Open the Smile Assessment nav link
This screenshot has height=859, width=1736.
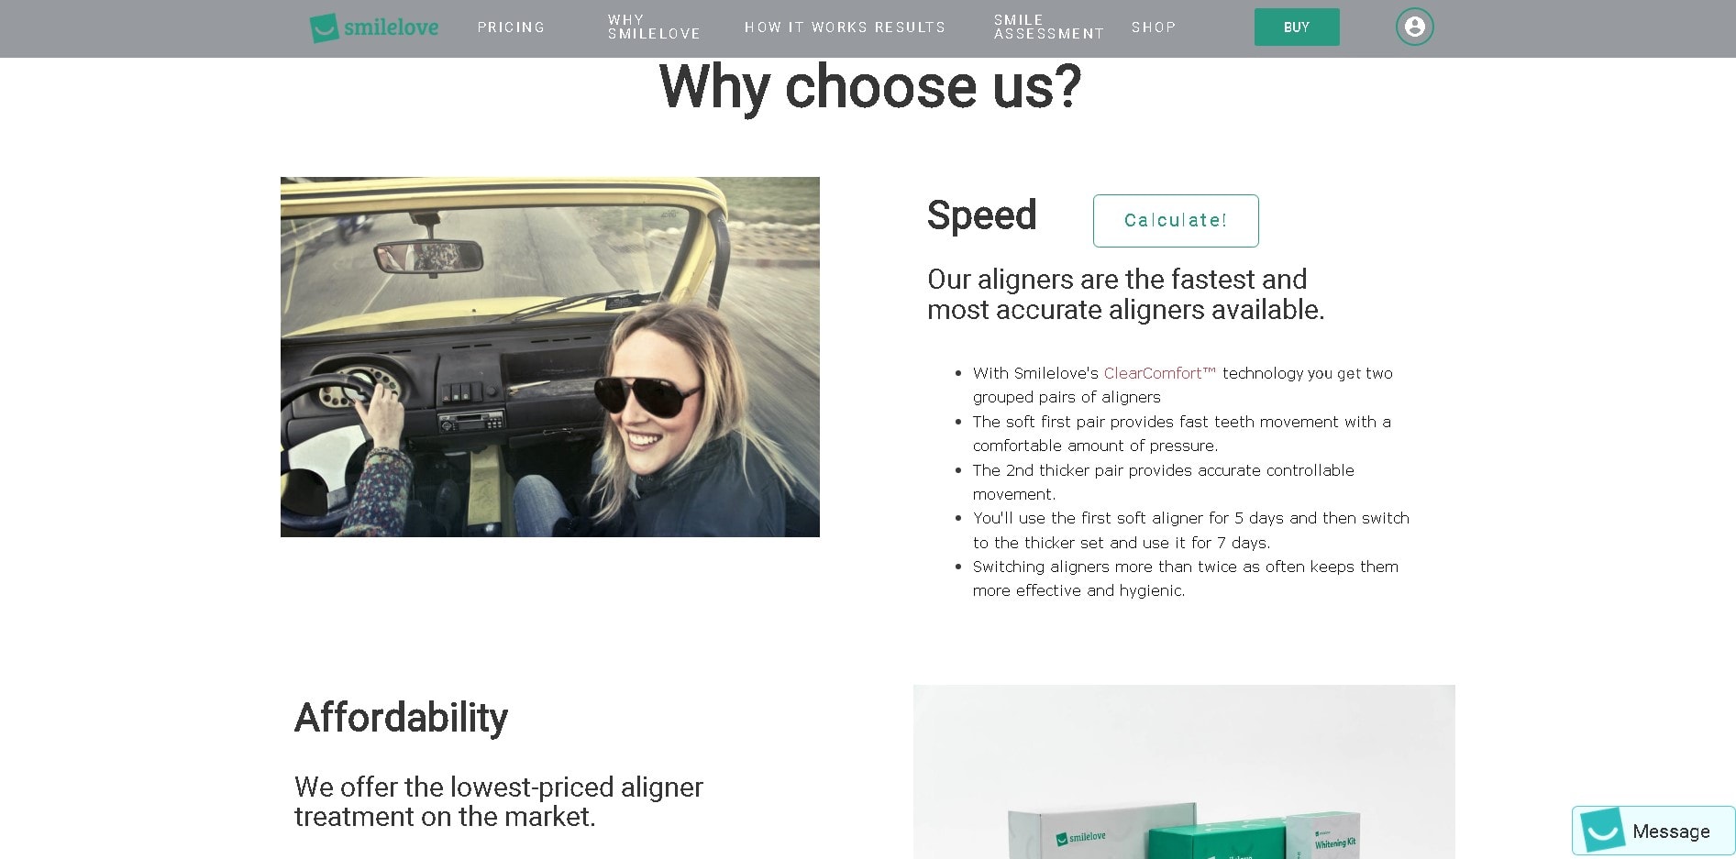(1048, 27)
